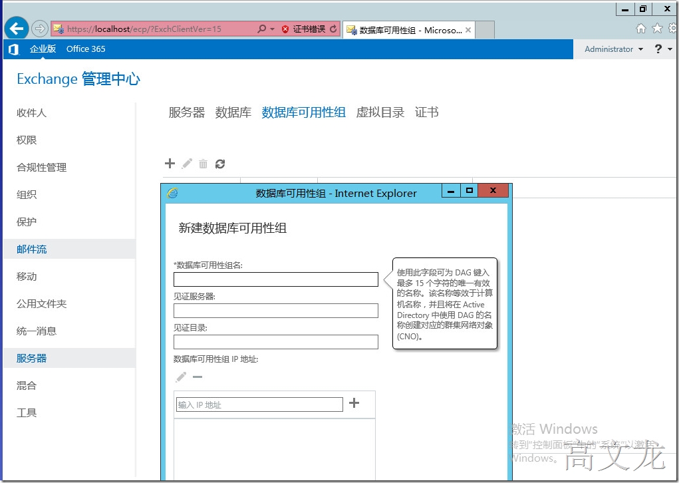Screen dimensions: 679x483
Task: Open 公用文件夹 in the left navigation
Action: (42, 304)
